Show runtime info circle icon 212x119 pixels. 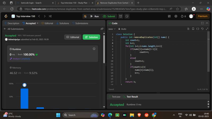pyautogui.click(x=94, y=49)
